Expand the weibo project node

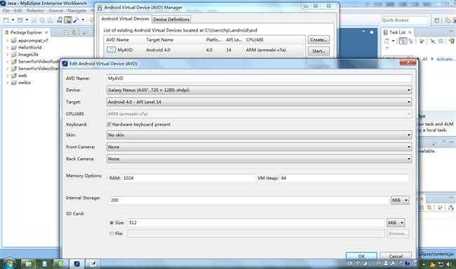[8, 83]
